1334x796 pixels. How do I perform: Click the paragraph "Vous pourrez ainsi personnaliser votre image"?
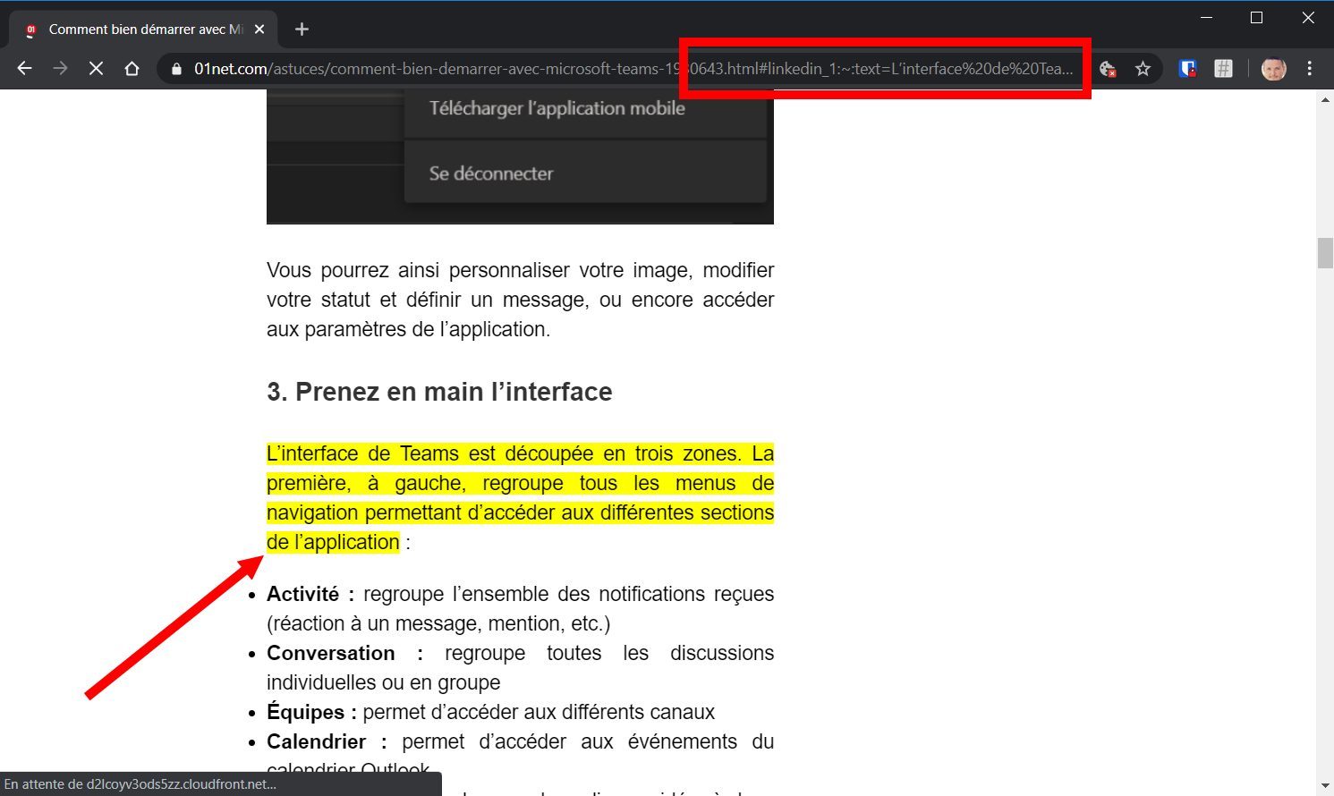520,300
